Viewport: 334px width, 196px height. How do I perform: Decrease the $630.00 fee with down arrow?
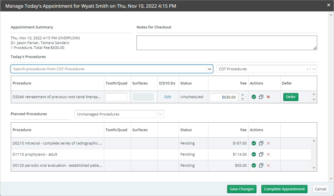[243, 99]
